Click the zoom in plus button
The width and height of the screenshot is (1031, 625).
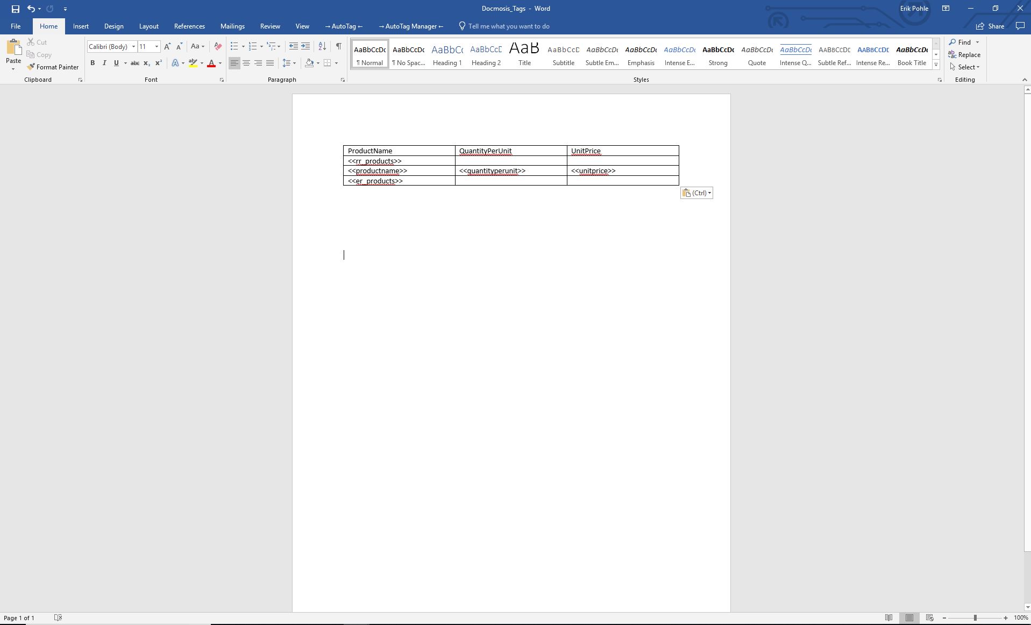tap(1005, 618)
